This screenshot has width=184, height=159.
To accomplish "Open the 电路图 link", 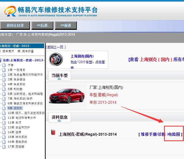I will point(174,134).
